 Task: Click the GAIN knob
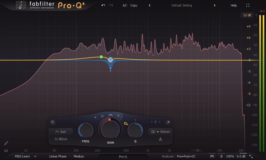(110, 130)
